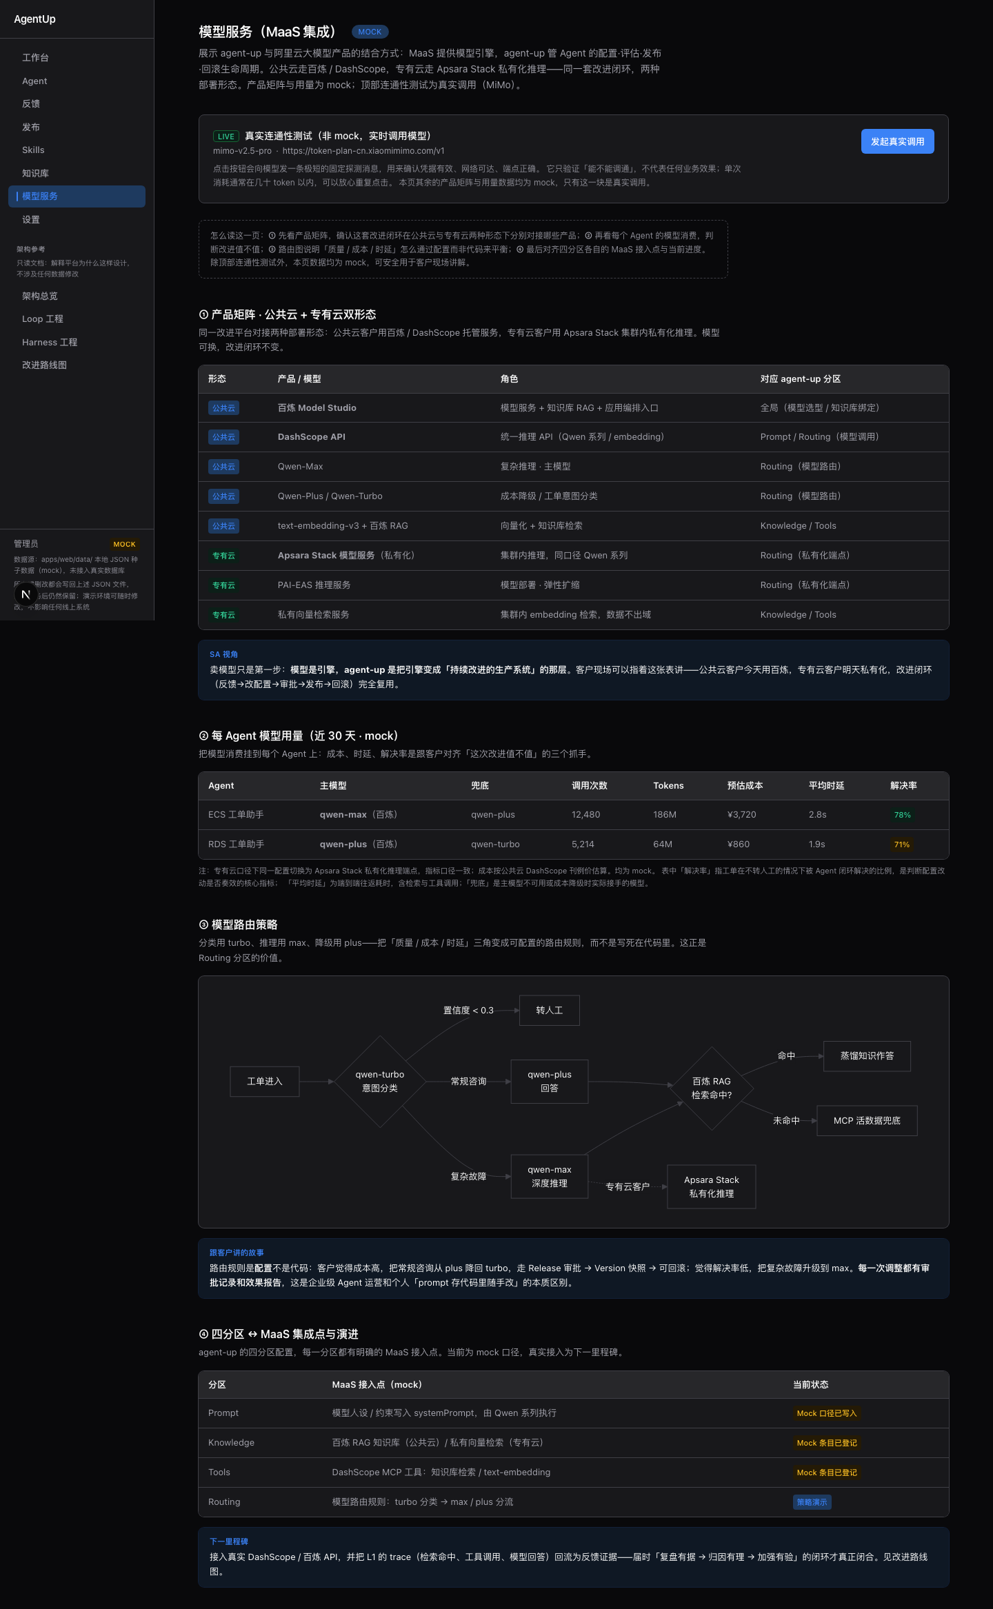Click the ECS 工单助手 agent row
The image size is (993, 1609).
click(574, 815)
